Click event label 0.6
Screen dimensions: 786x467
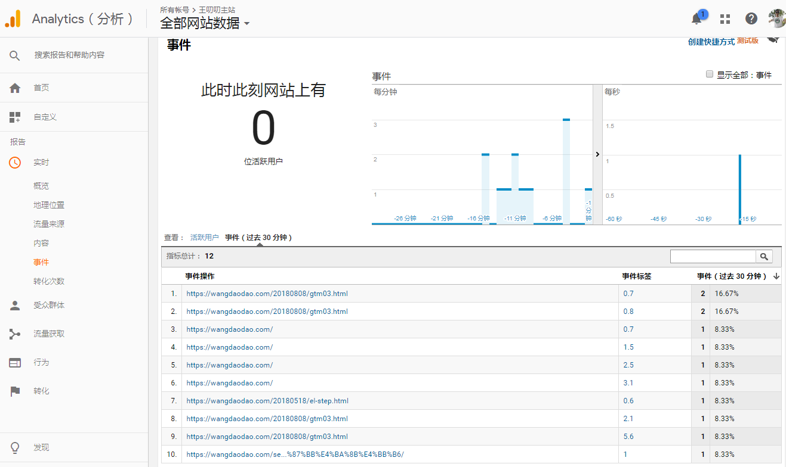click(628, 401)
